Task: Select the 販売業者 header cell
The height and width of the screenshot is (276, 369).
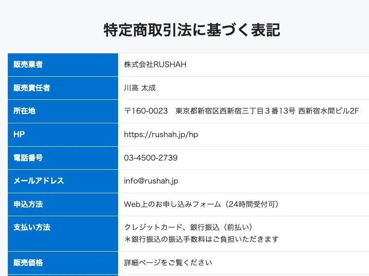Action: 63,65
